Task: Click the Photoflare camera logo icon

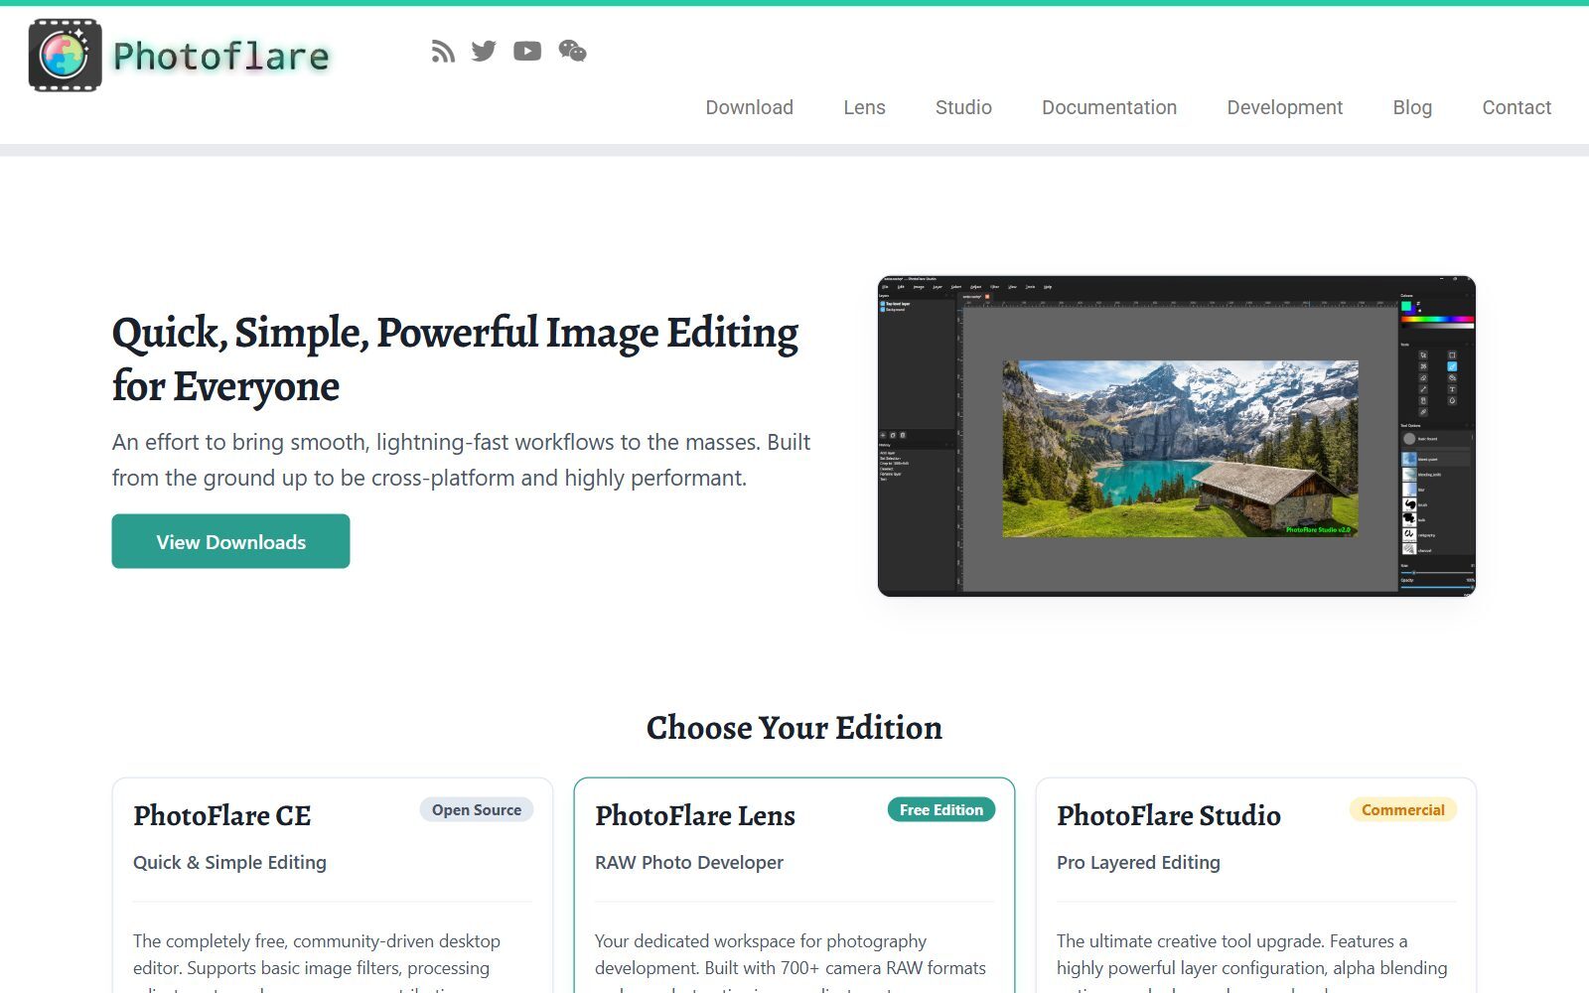Action: (x=65, y=56)
